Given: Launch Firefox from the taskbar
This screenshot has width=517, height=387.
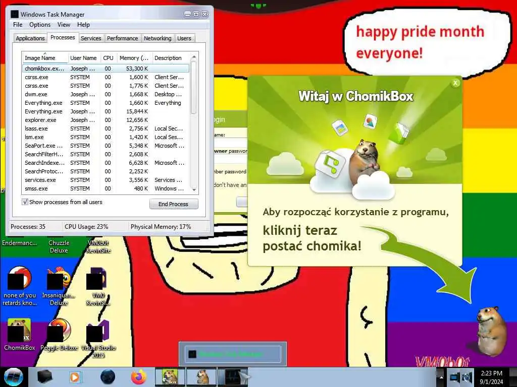Looking at the screenshot, I should coord(139,377).
